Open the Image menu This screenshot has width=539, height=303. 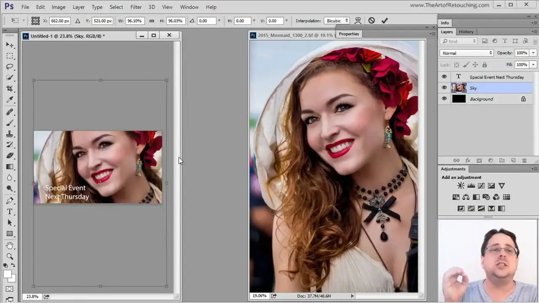tap(59, 7)
